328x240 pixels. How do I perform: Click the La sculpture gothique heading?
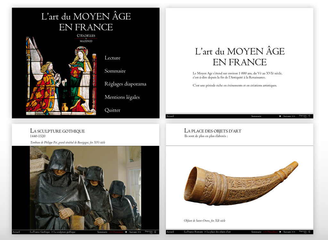point(58,131)
